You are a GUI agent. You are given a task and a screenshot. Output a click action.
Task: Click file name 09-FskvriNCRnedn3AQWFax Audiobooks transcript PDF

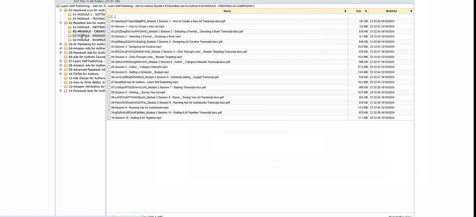coord(170,102)
